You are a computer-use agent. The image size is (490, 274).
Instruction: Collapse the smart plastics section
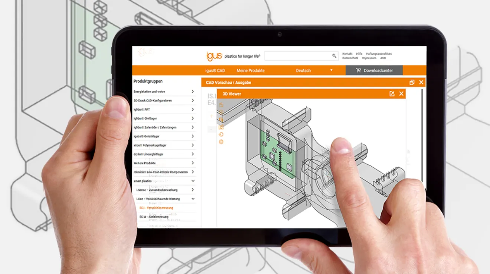(x=193, y=181)
